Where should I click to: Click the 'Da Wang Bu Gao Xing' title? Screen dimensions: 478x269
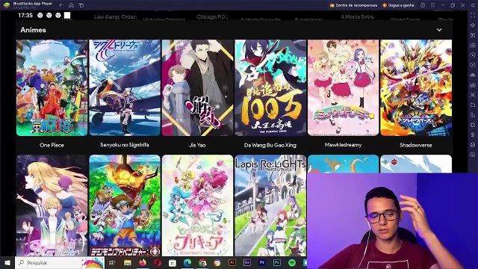(x=270, y=145)
